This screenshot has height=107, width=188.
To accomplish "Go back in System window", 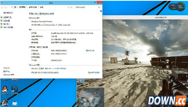I will coord(2,7).
